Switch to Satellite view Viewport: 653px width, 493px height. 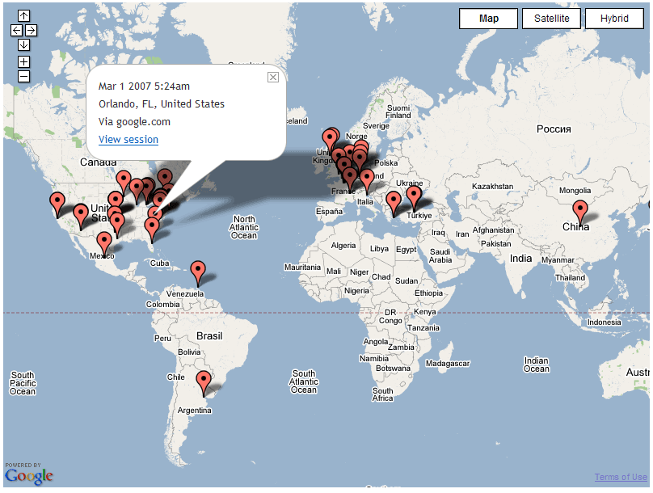551,19
